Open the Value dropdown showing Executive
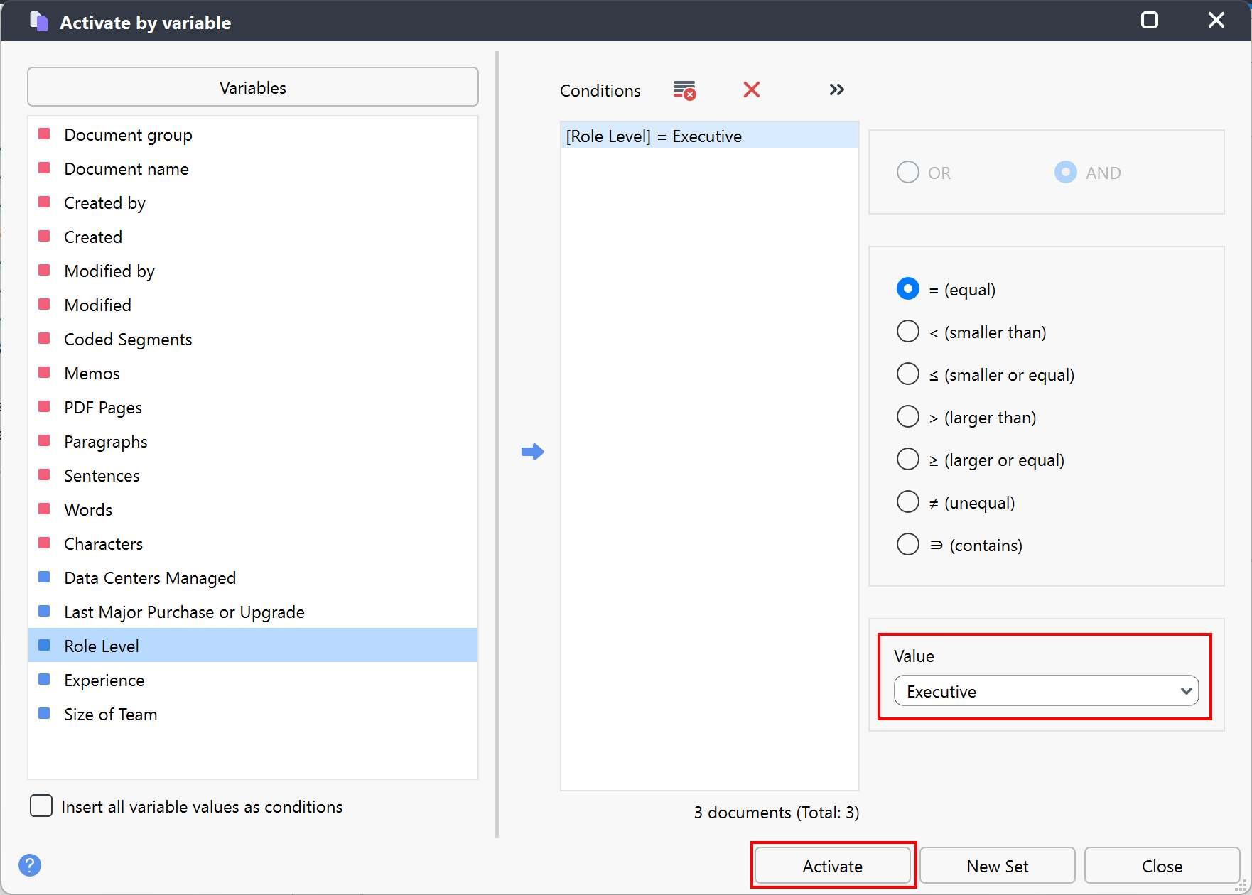The image size is (1252, 895). click(x=1046, y=691)
